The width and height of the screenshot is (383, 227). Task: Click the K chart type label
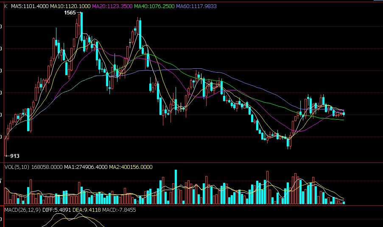pyautogui.click(x=6, y=6)
